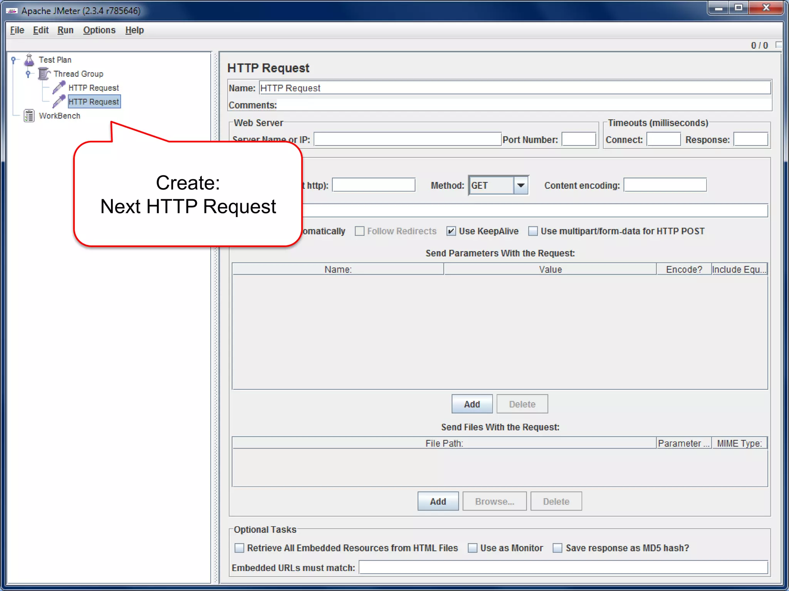Click the Value column header
Viewport: 789px width, 591px height.
tap(550, 269)
